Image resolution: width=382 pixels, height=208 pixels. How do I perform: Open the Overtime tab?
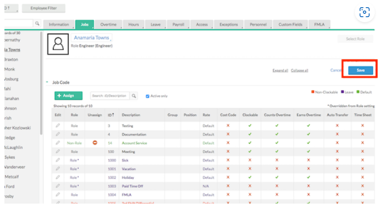point(108,24)
